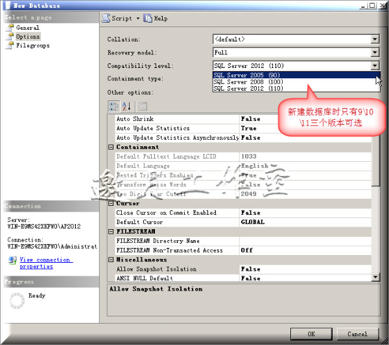Screen dimensions: 389x345
Task: Click the OK button
Action: [311, 334]
